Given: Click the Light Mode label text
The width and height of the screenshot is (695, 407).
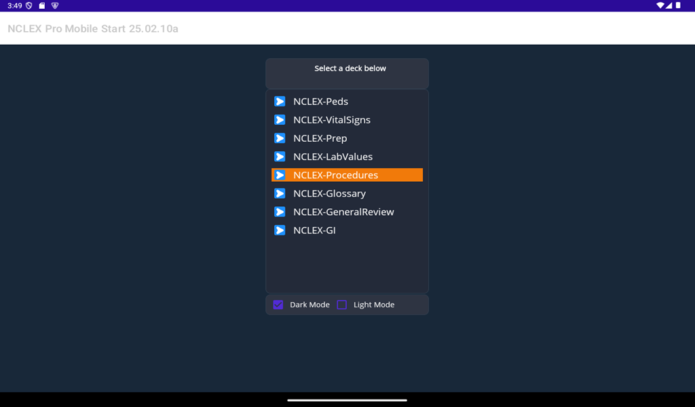Looking at the screenshot, I should [x=374, y=305].
